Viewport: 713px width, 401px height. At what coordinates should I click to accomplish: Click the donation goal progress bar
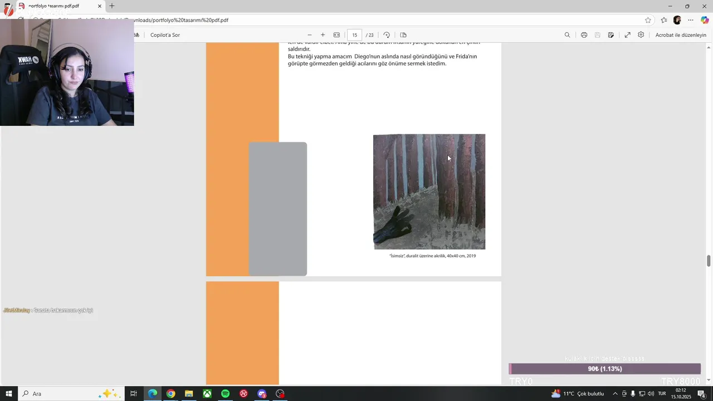[605, 369]
